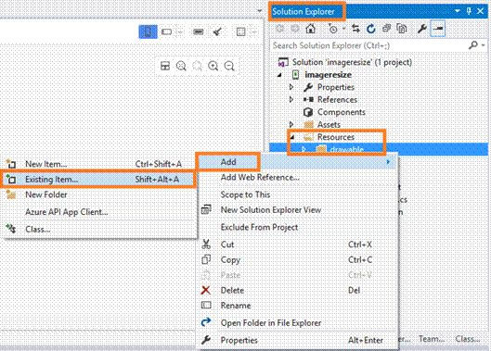Click the magnifier search icon in Solution Explorer
Screen dimensions: 491x351
coord(473,45)
